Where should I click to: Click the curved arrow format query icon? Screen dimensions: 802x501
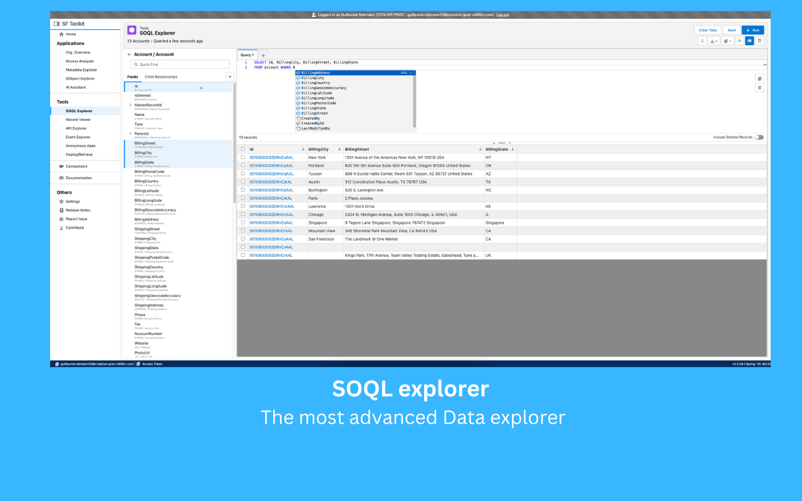pos(739,41)
